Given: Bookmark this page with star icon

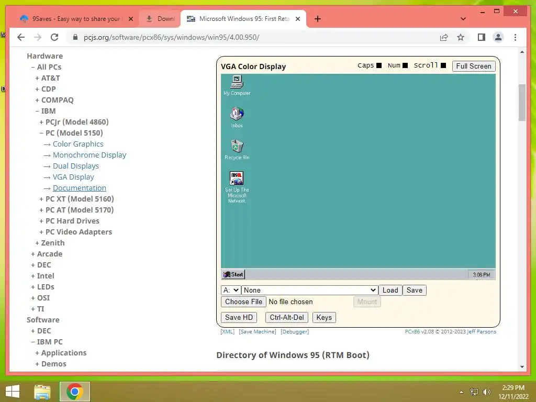Looking at the screenshot, I should tap(461, 37).
